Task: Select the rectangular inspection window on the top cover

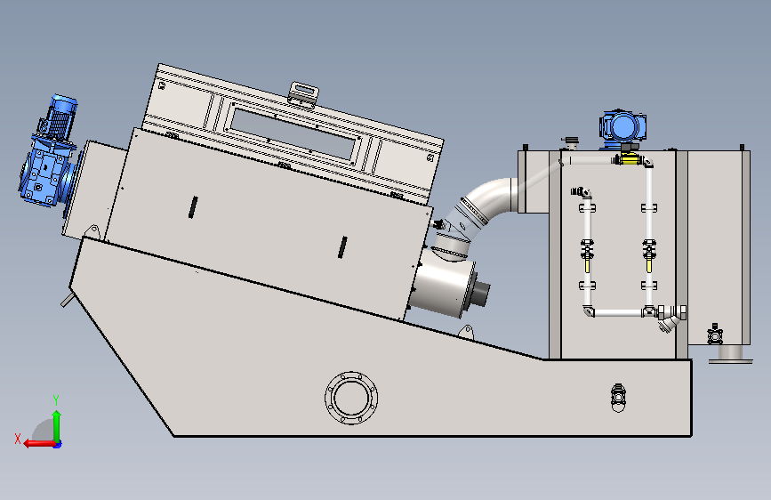Action: (x=293, y=134)
